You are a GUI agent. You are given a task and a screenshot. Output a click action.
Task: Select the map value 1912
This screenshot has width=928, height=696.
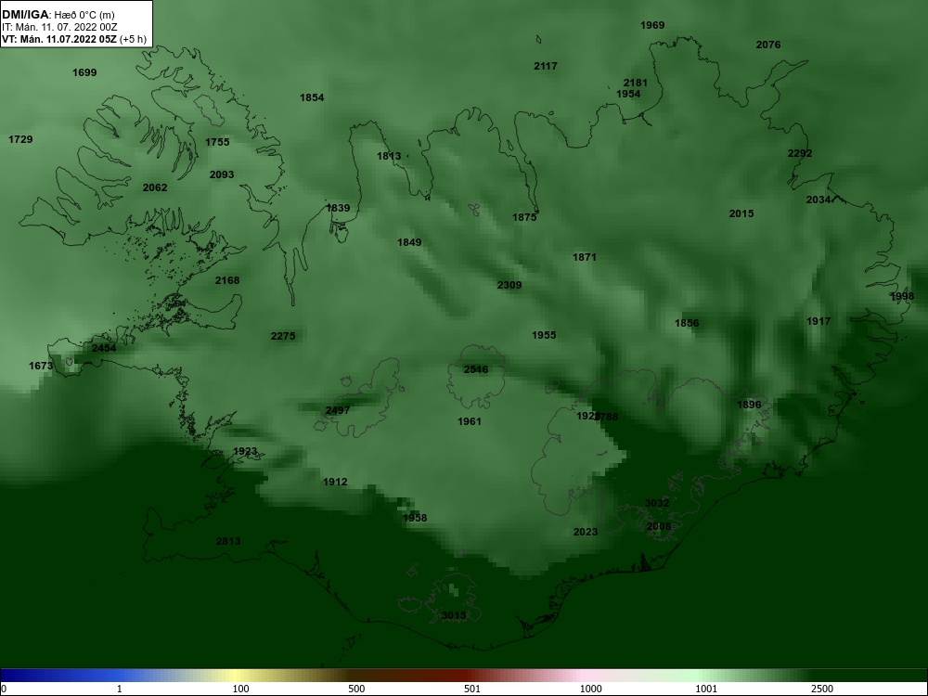(x=335, y=481)
